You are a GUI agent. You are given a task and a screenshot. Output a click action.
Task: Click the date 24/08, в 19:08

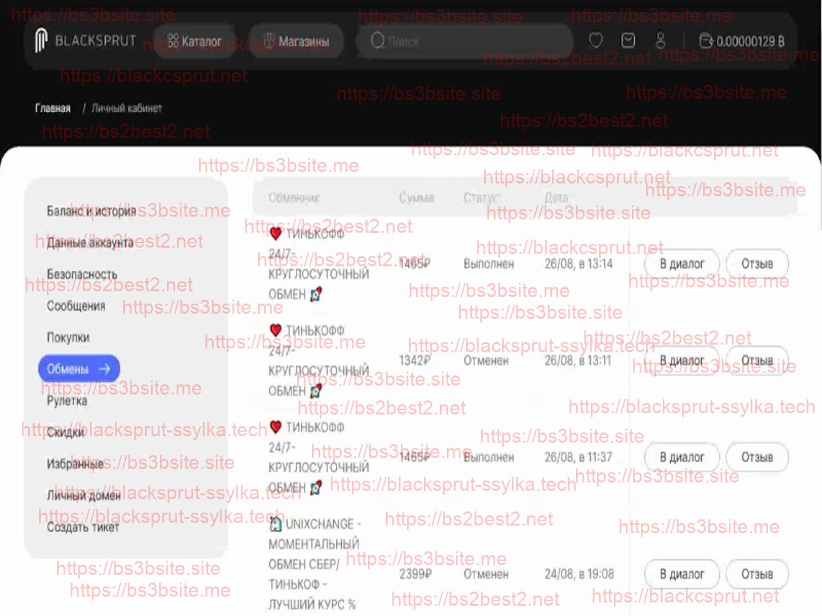tap(579, 574)
